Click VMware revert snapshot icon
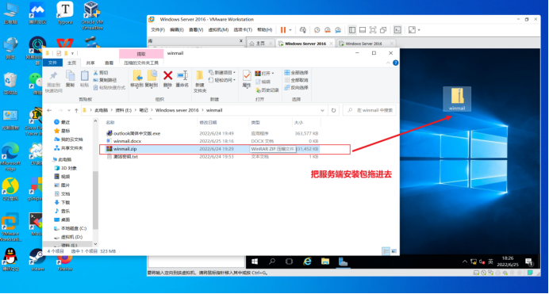This screenshot has width=549, height=294. coord(328,30)
